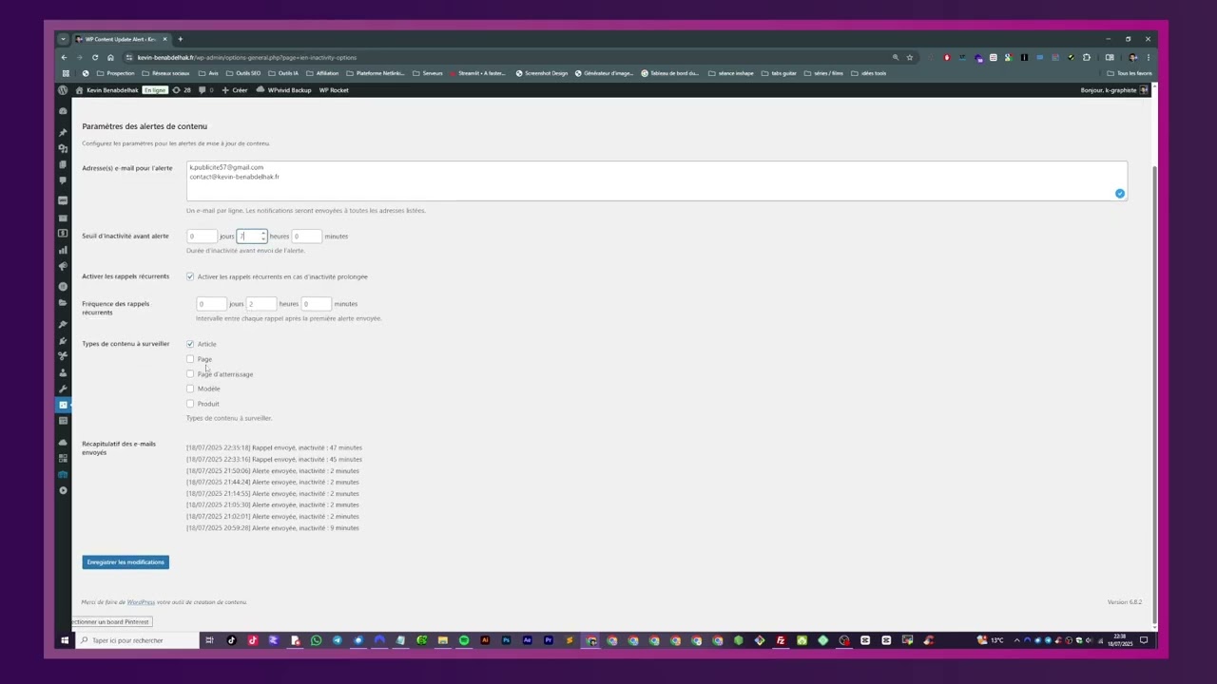Check the Modèle content type
The width and height of the screenshot is (1217, 684).
click(190, 389)
